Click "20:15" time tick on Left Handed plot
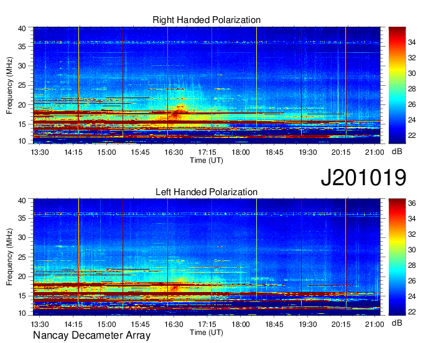Image resolution: width=423 pixels, height=343 pixels. (341, 324)
